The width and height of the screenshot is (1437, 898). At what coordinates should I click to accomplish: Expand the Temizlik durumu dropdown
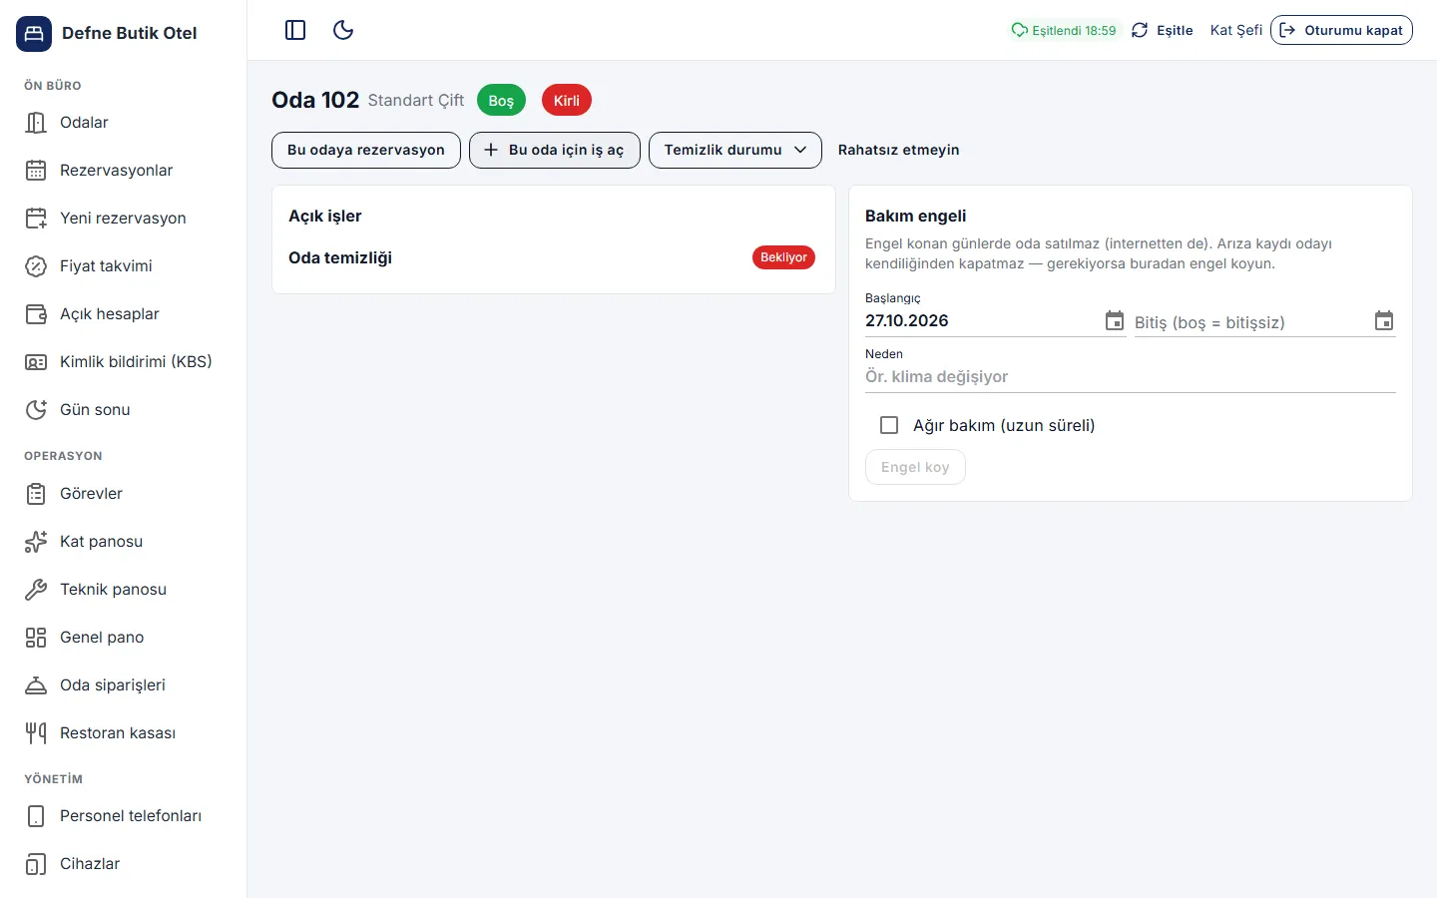point(735,150)
